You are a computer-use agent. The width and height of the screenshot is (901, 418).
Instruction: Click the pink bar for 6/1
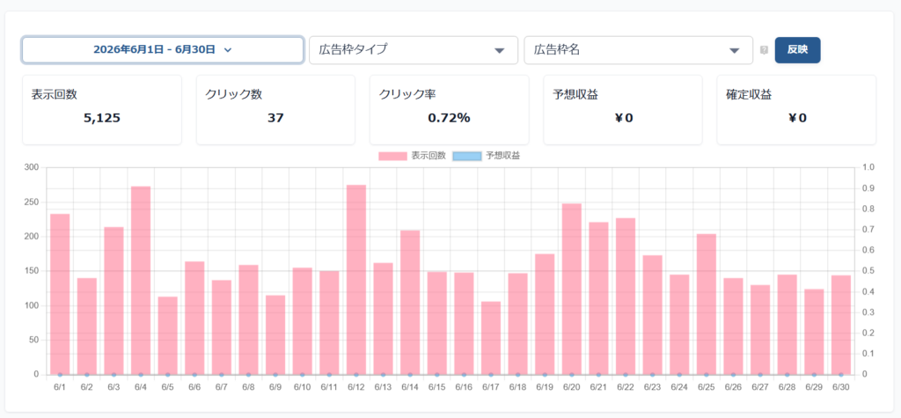click(x=60, y=295)
